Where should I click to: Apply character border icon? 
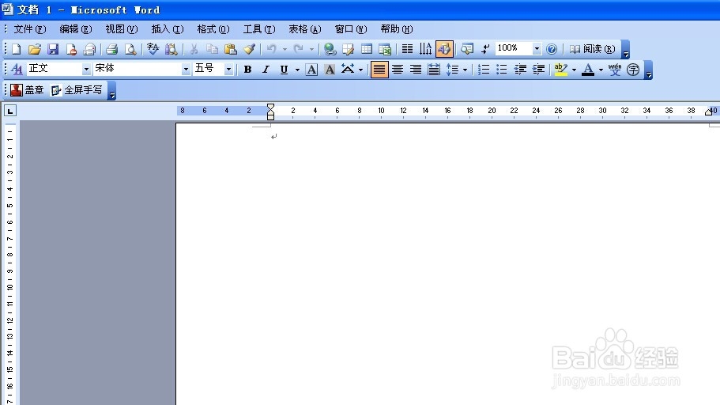tap(311, 70)
